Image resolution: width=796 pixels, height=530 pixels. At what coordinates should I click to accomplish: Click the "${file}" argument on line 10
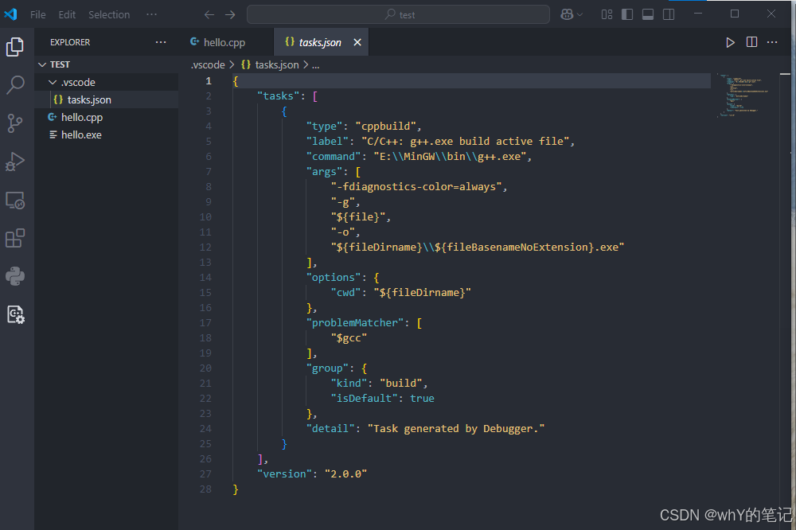click(x=358, y=217)
